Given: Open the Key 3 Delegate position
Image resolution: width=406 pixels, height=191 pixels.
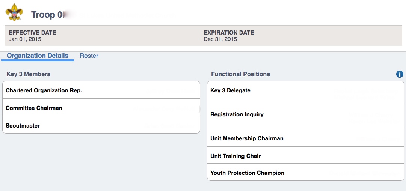Looking at the screenshot, I should tap(305, 93).
